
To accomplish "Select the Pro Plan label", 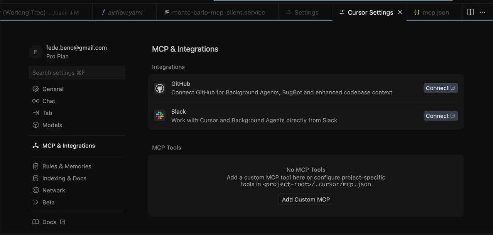I will pyautogui.click(x=57, y=56).
